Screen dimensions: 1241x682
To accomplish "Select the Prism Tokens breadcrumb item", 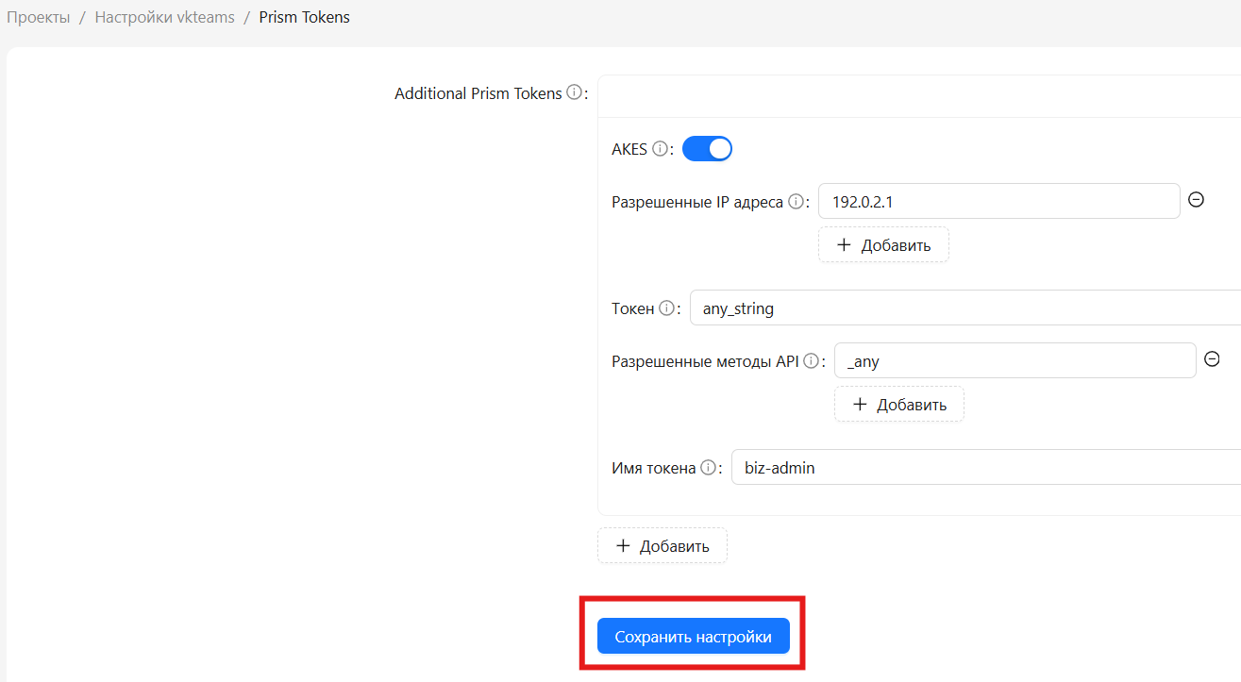I will 305,17.
